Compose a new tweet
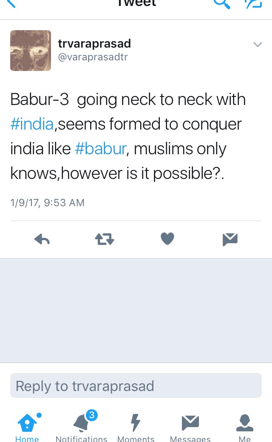 click(x=253, y=3)
